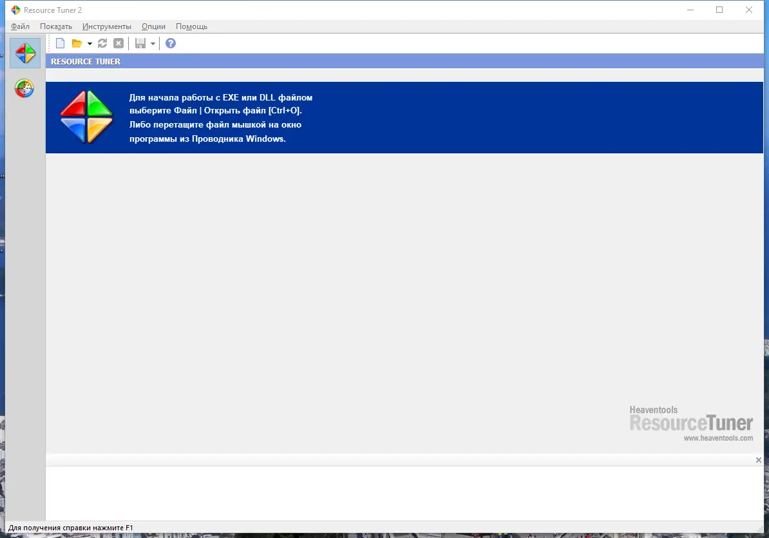Viewport: 769px width, 538px height.
Task: Expand the Save dropdown arrow
Action: (153, 44)
